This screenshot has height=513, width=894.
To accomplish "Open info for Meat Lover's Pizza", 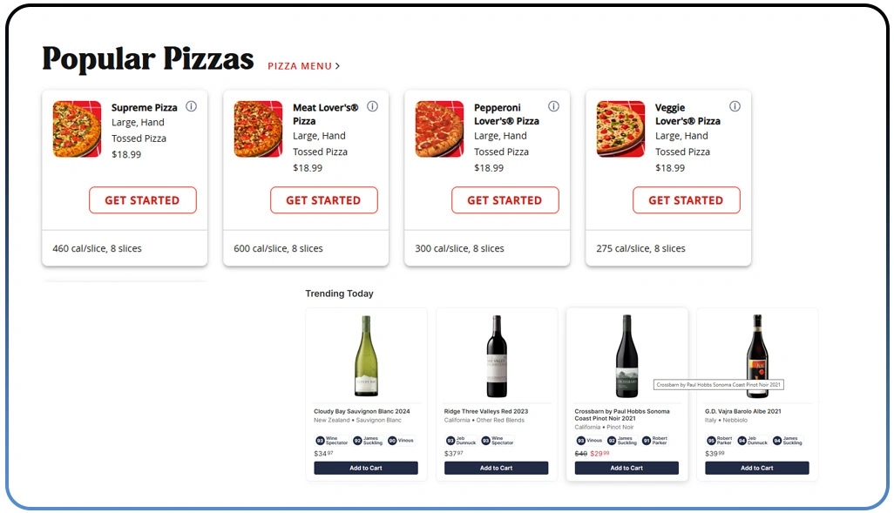I will coord(372,105).
